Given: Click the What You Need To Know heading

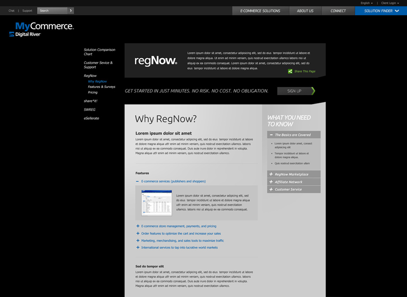Looking at the screenshot, I should pyautogui.click(x=289, y=121).
